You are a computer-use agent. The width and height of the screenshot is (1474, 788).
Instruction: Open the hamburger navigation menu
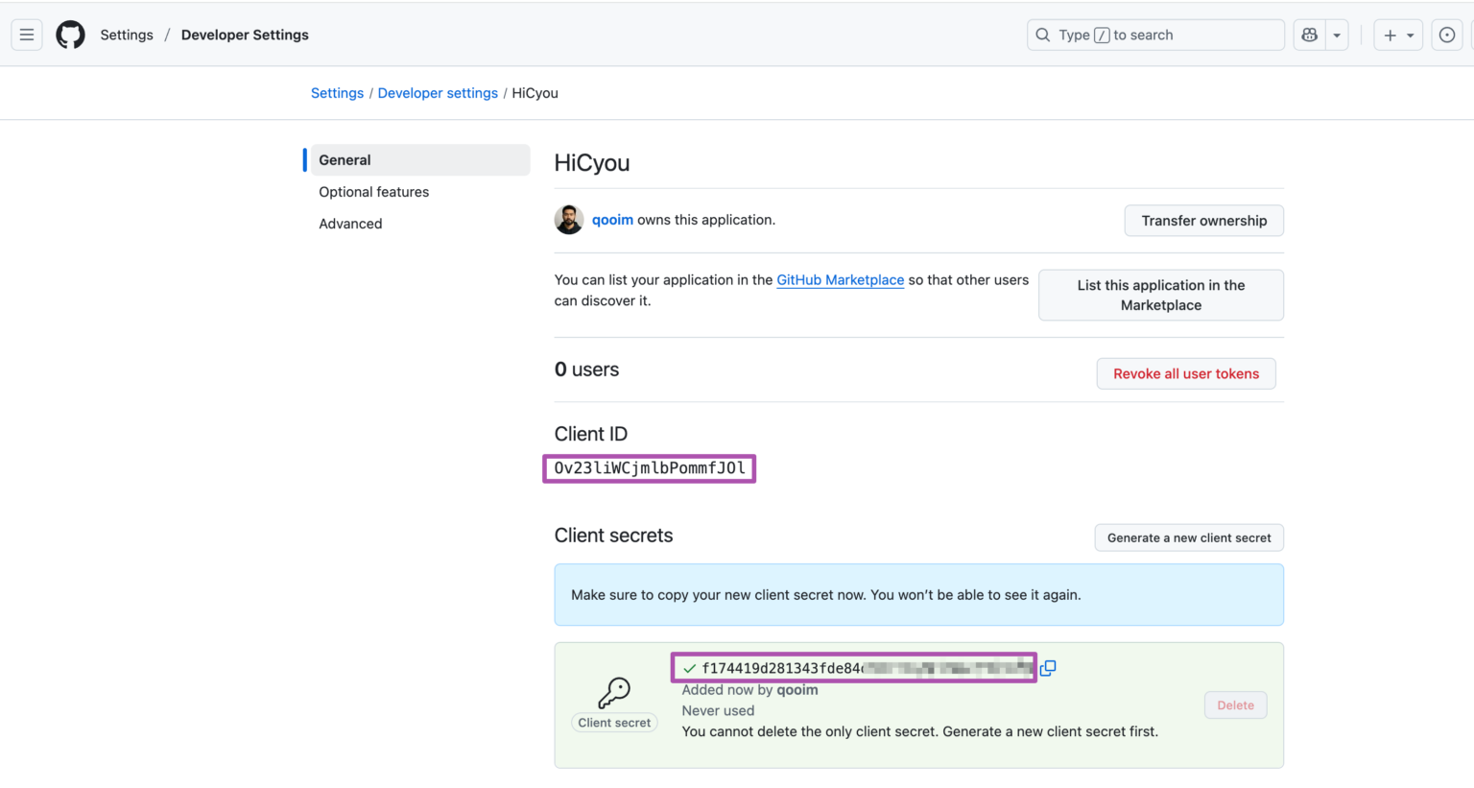click(x=27, y=36)
